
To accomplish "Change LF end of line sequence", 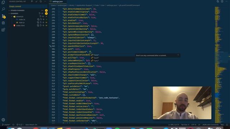I will (199, 125).
